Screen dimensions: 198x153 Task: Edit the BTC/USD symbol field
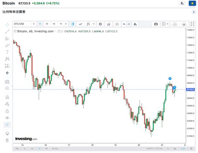click(22, 24)
